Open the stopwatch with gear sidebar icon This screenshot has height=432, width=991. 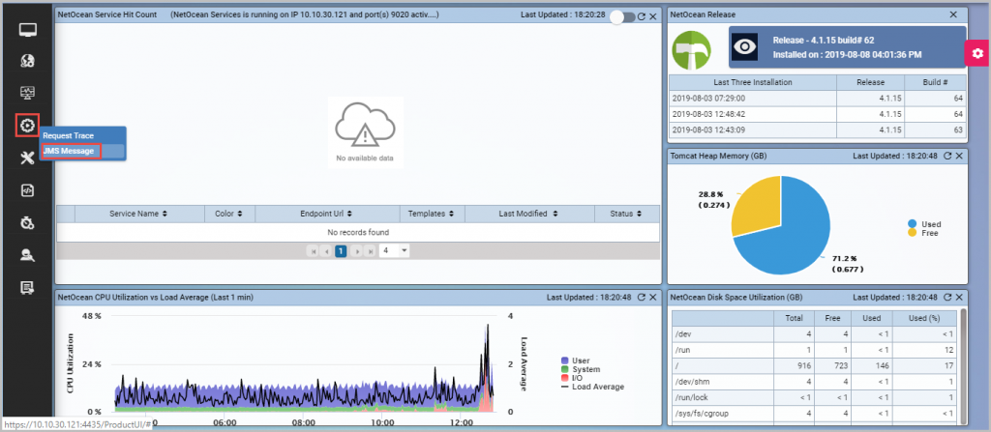[x=27, y=222]
